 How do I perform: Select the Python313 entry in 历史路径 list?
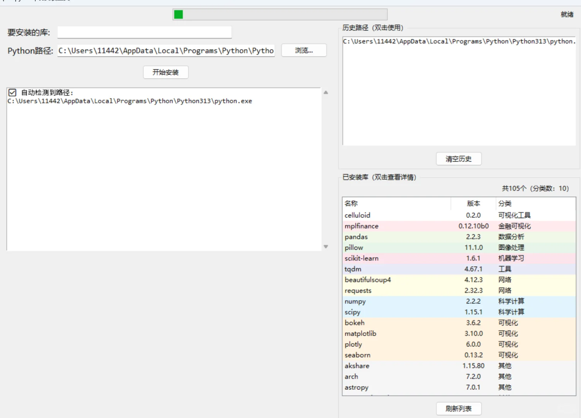pyautogui.click(x=459, y=41)
